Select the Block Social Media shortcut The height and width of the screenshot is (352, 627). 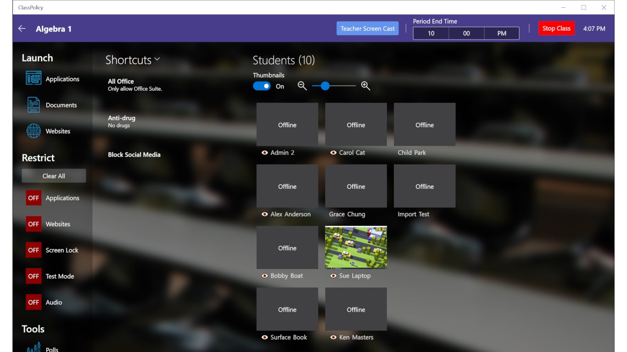pyautogui.click(x=134, y=155)
